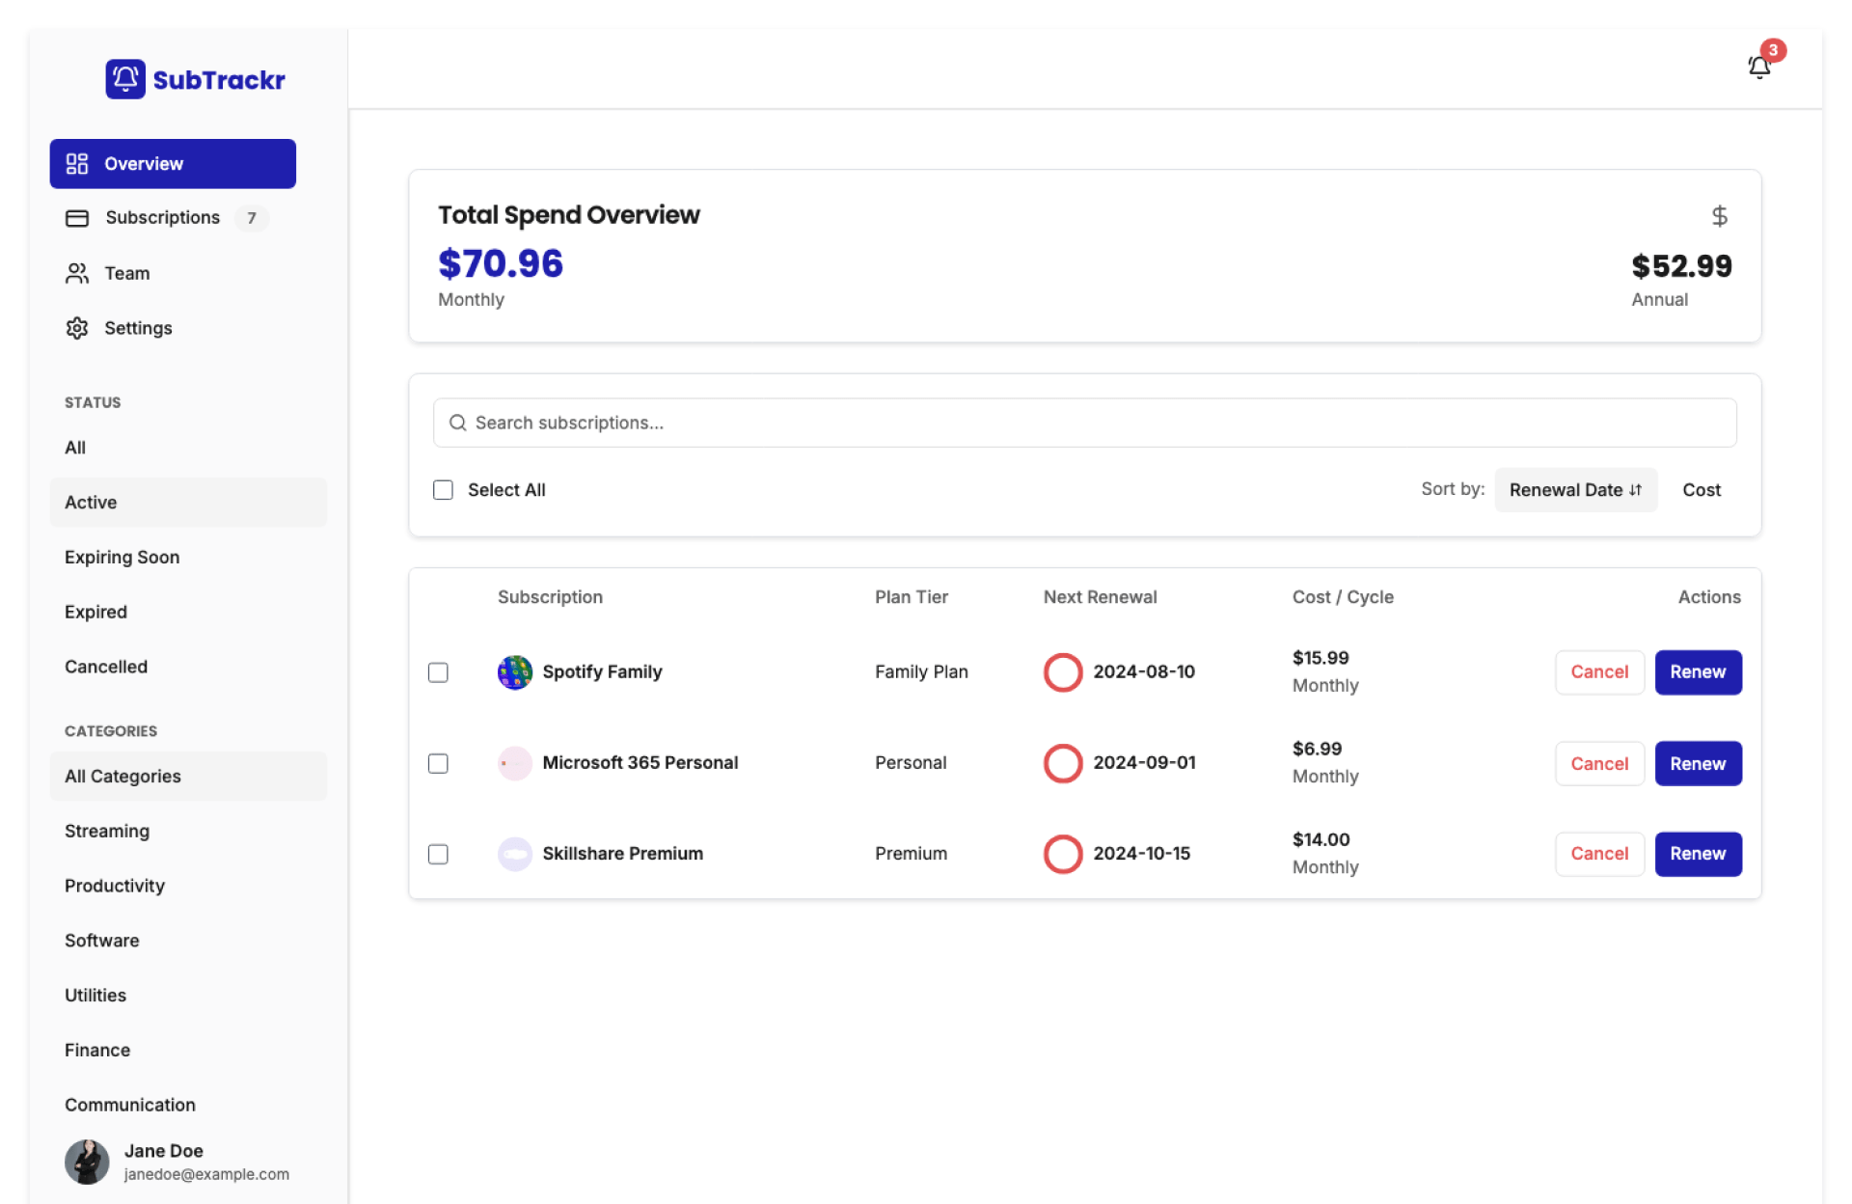This screenshot has width=1852, height=1204.
Task: Click the red renewal status circle for Spotify
Action: (1062, 672)
